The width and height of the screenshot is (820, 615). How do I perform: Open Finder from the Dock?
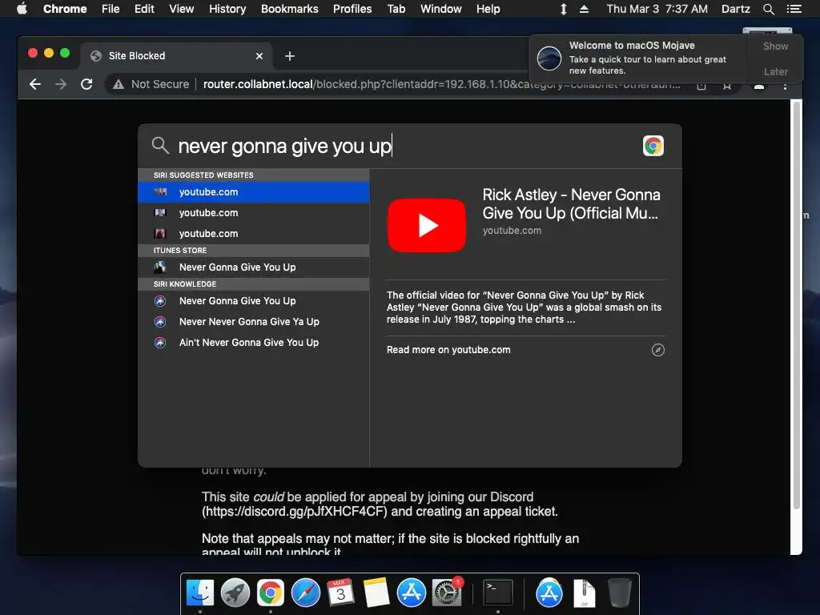click(x=200, y=593)
